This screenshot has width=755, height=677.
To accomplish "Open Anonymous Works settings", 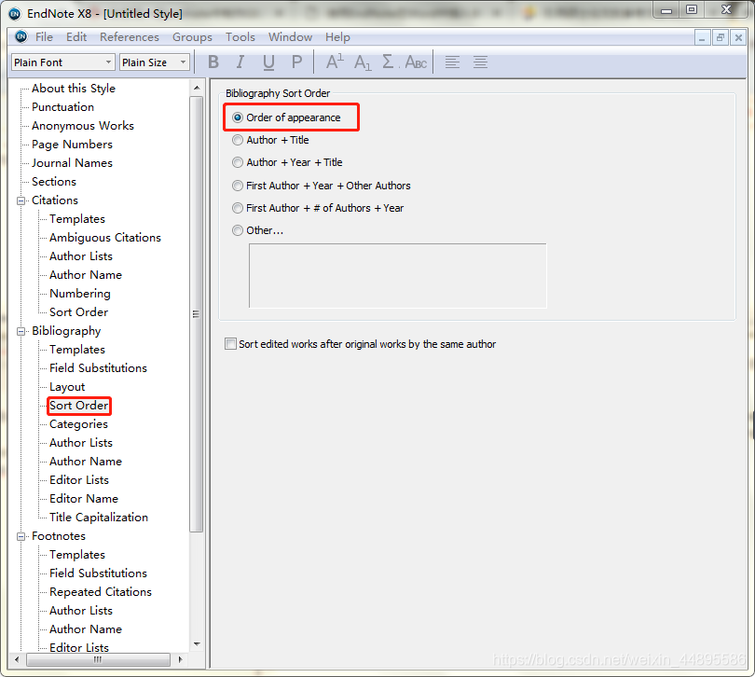I will 83,126.
